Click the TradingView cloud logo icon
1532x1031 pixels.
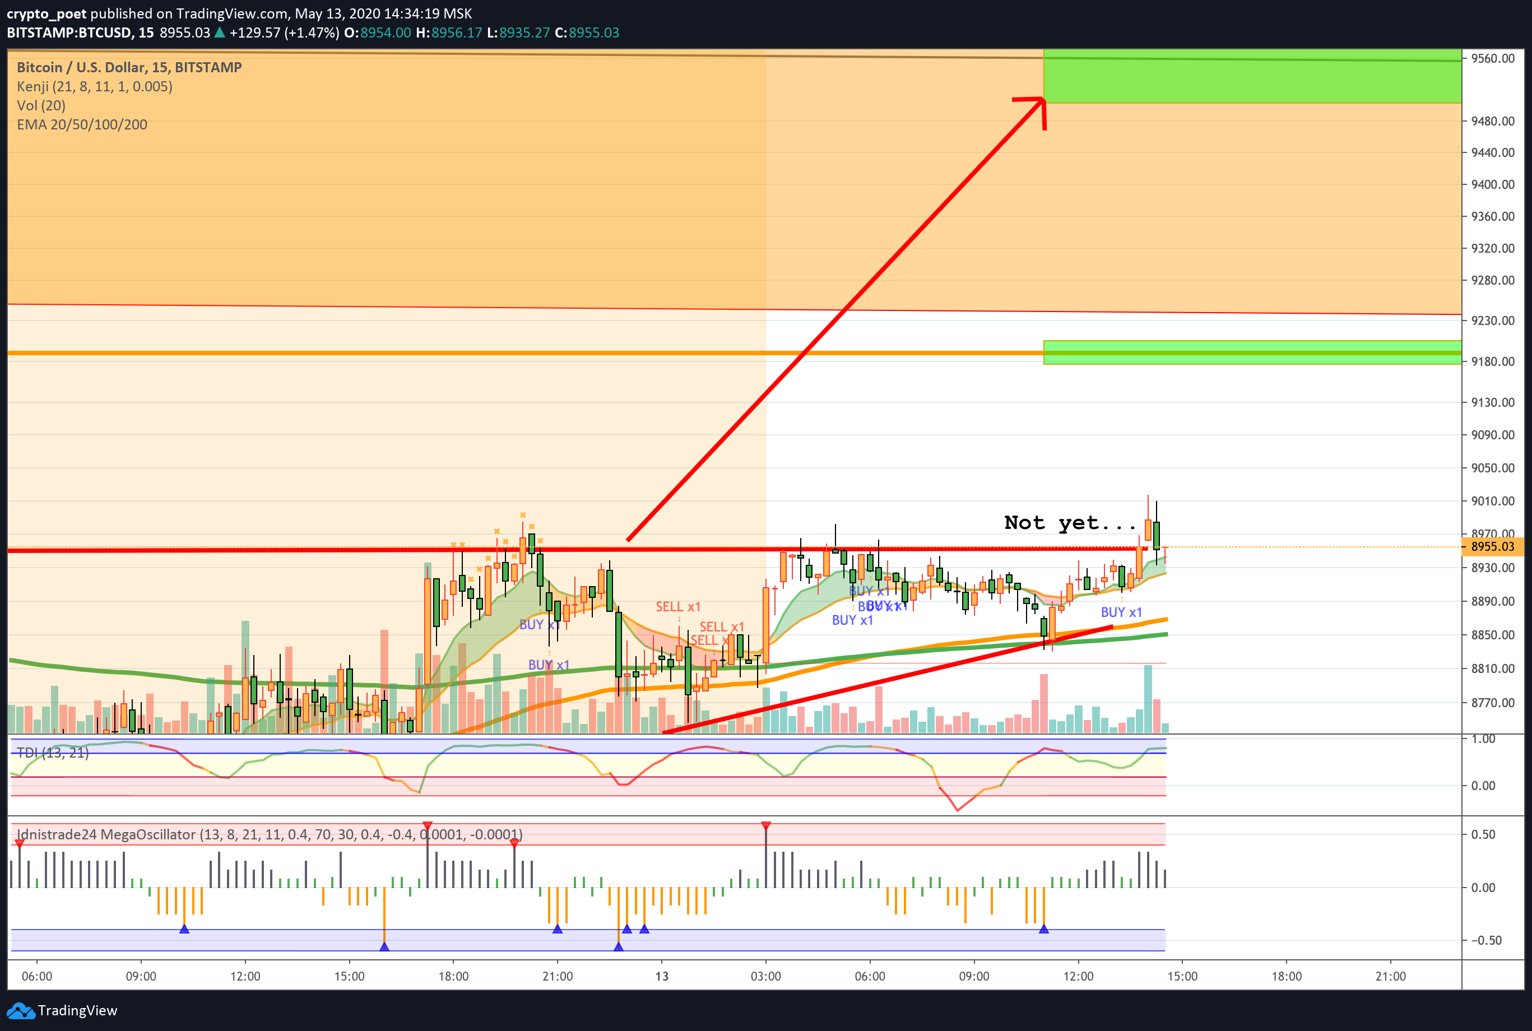20,1011
